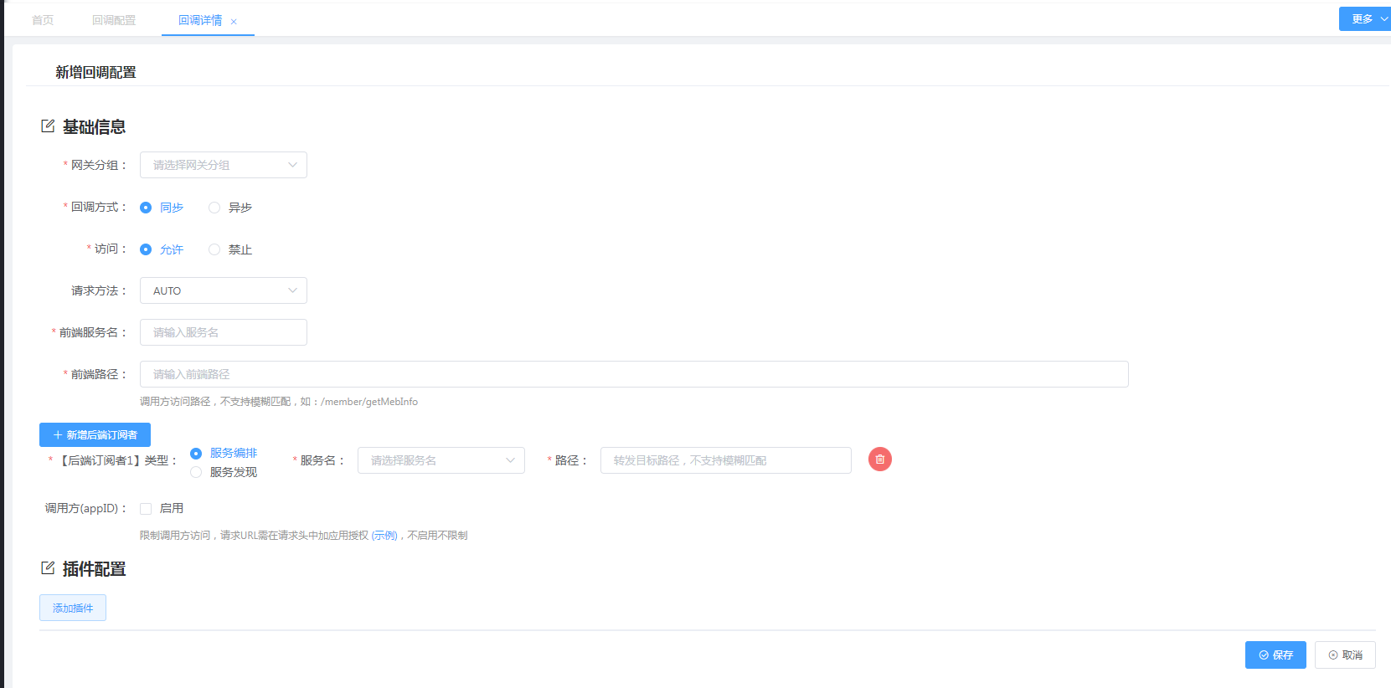Image resolution: width=1391 pixels, height=688 pixels.
Task: Click edit icon beside 插件配置 heading
Action: coord(48,568)
